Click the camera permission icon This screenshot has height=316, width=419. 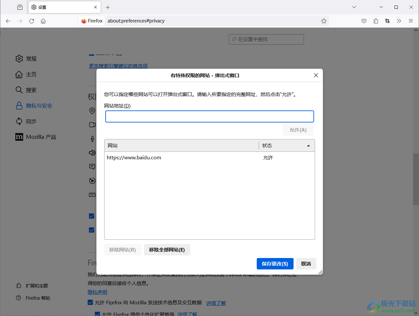(x=92, y=125)
